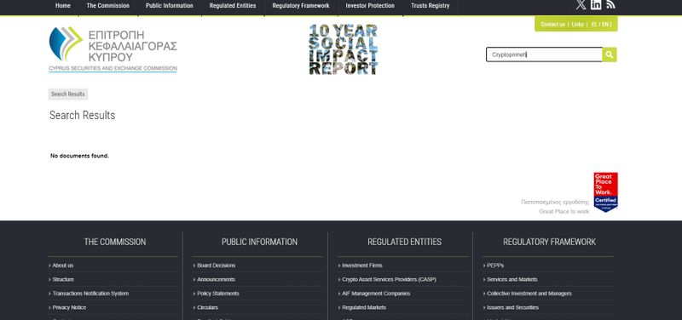Click the Great Place To Work badge
682x320 pixels.
tap(605, 191)
